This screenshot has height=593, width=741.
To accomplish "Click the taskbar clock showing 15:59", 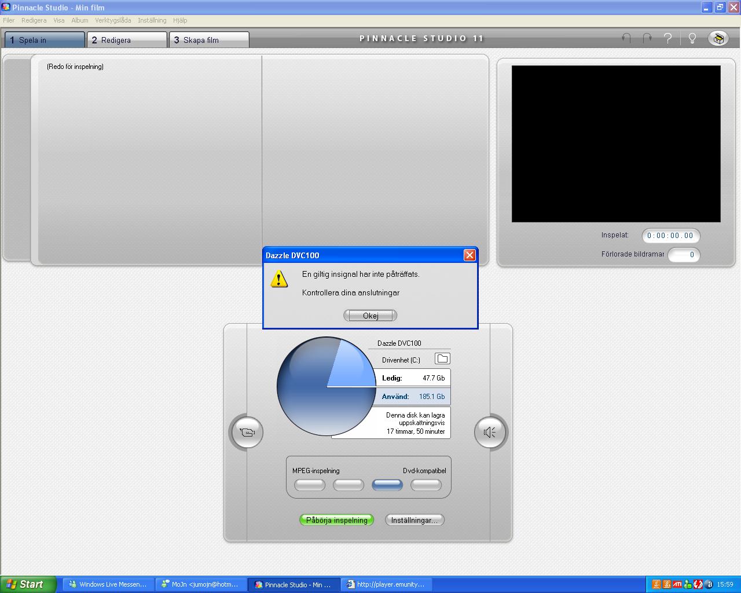I will pyautogui.click(x=725, y=584).
